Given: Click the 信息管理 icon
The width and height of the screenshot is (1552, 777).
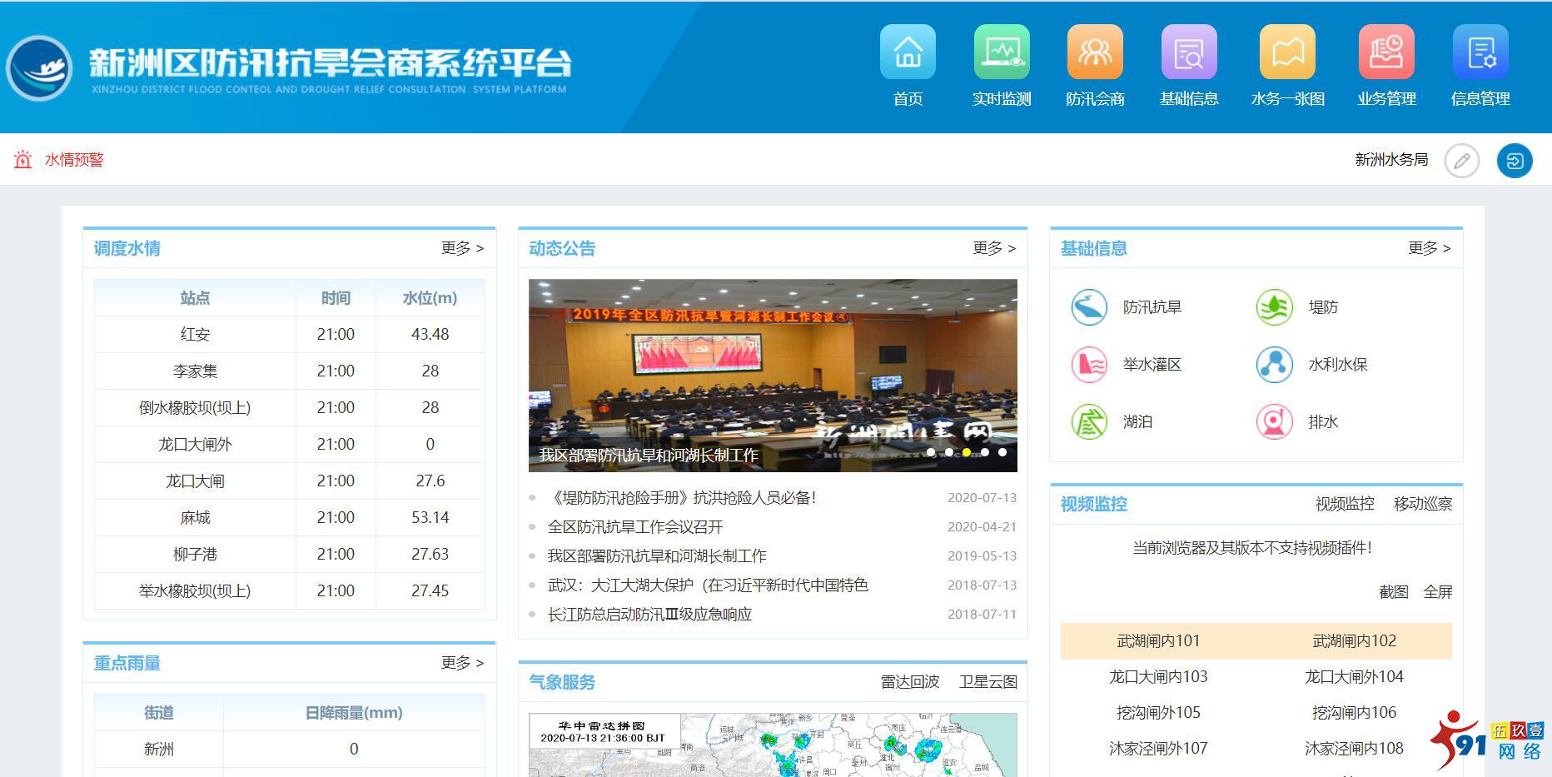Looking at the screenshot, I should coord(1480,53).
